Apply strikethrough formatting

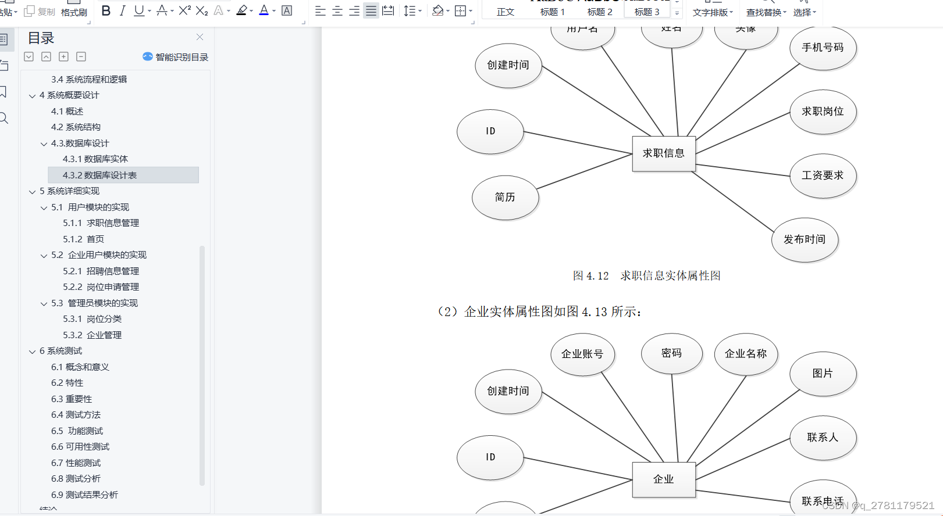click(x=162, y=10)
